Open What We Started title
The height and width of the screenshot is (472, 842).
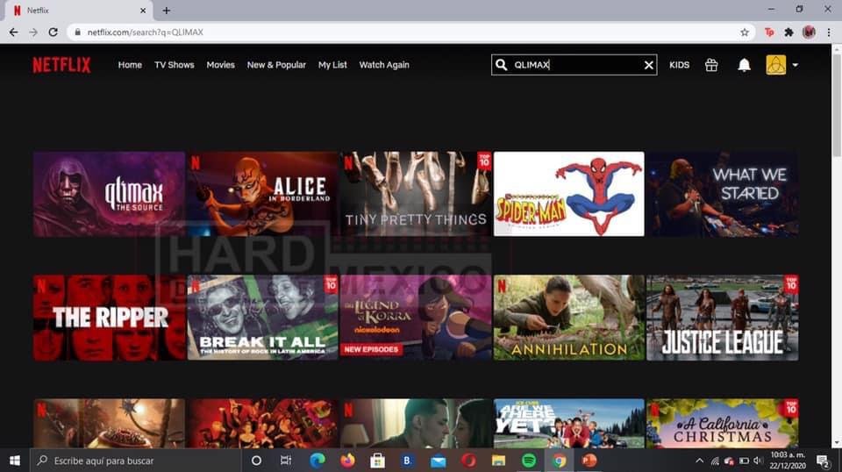coord(722,194)
